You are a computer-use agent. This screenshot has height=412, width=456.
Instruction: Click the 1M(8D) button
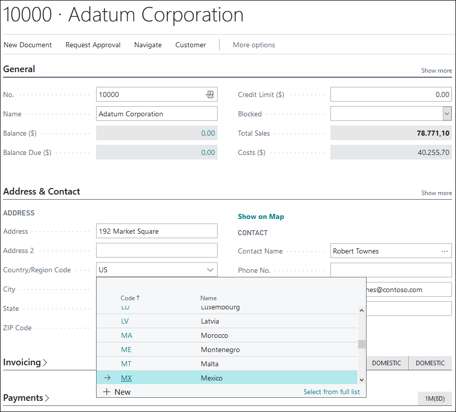[x=436, y=399]
